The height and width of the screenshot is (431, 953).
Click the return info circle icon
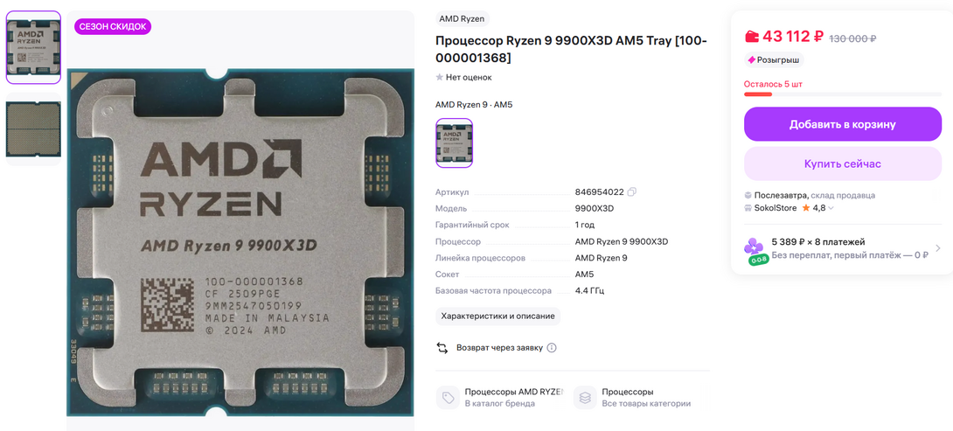552,348
